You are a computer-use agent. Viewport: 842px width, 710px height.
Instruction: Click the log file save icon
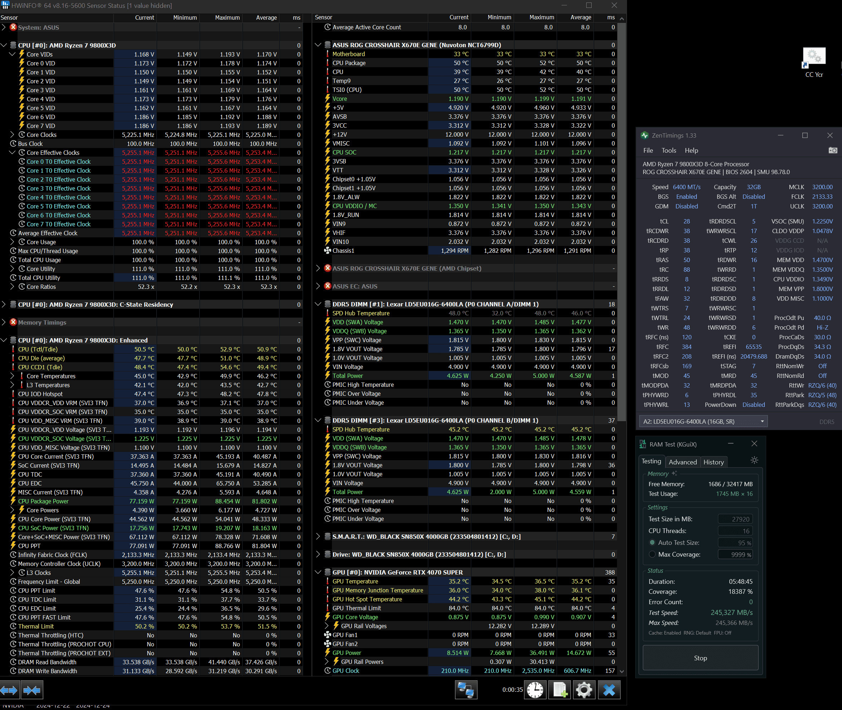(x=560, y=690)
